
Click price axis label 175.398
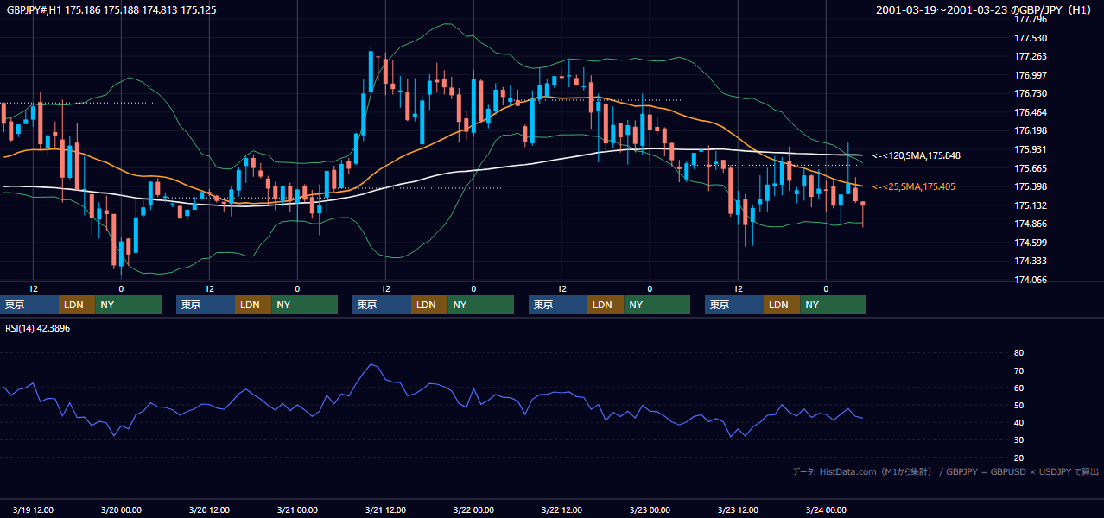click(x=1031, y=186)
